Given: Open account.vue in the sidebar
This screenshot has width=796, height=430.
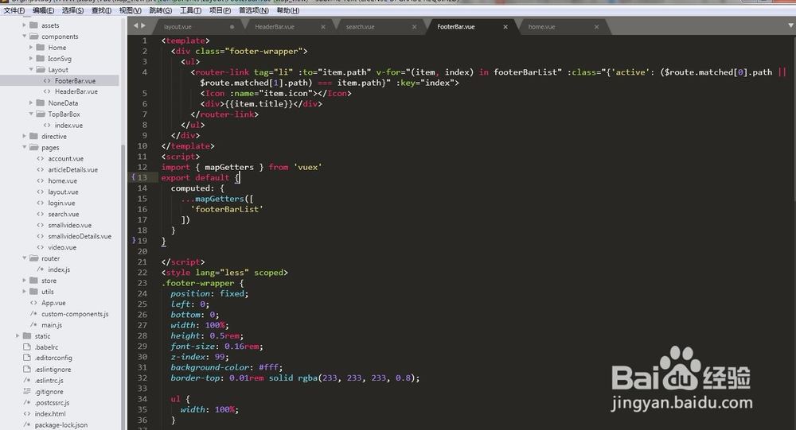Looking at the screenshot, I should pyautogui.click(x=65, y=159).
